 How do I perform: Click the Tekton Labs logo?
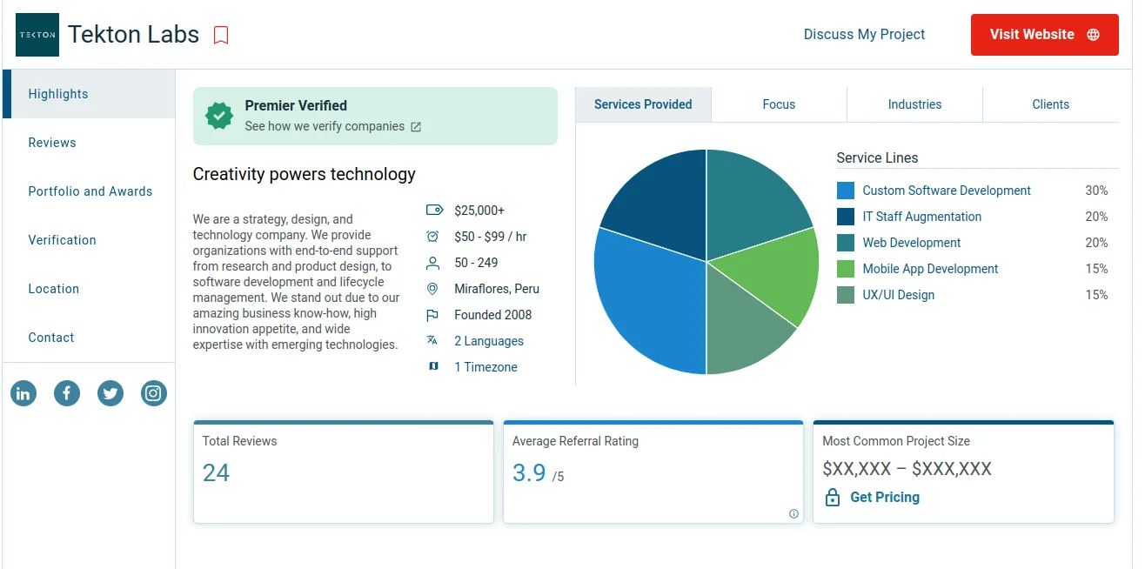pos(37,35)
